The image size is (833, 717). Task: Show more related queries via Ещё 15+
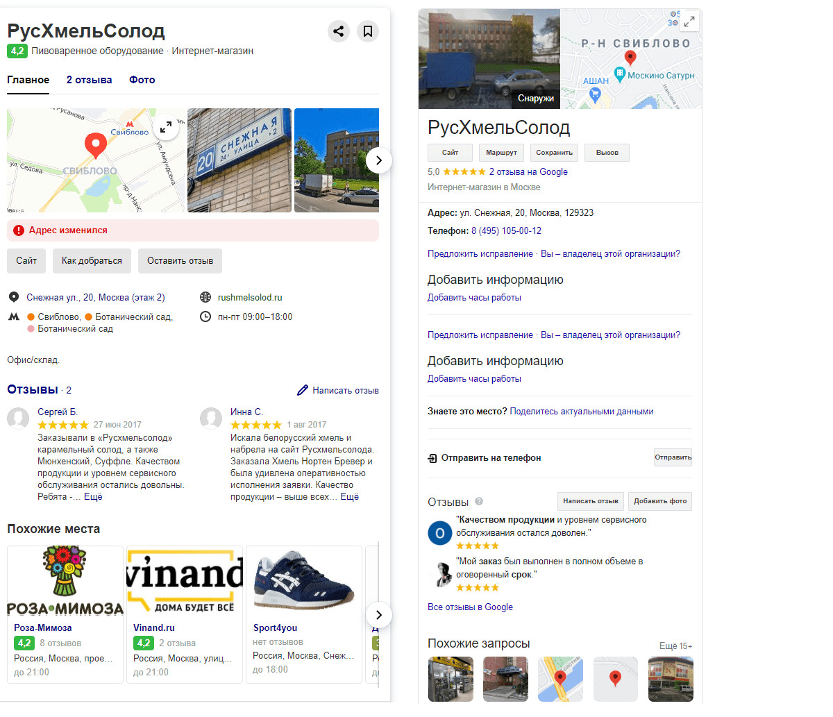(675, 646)
